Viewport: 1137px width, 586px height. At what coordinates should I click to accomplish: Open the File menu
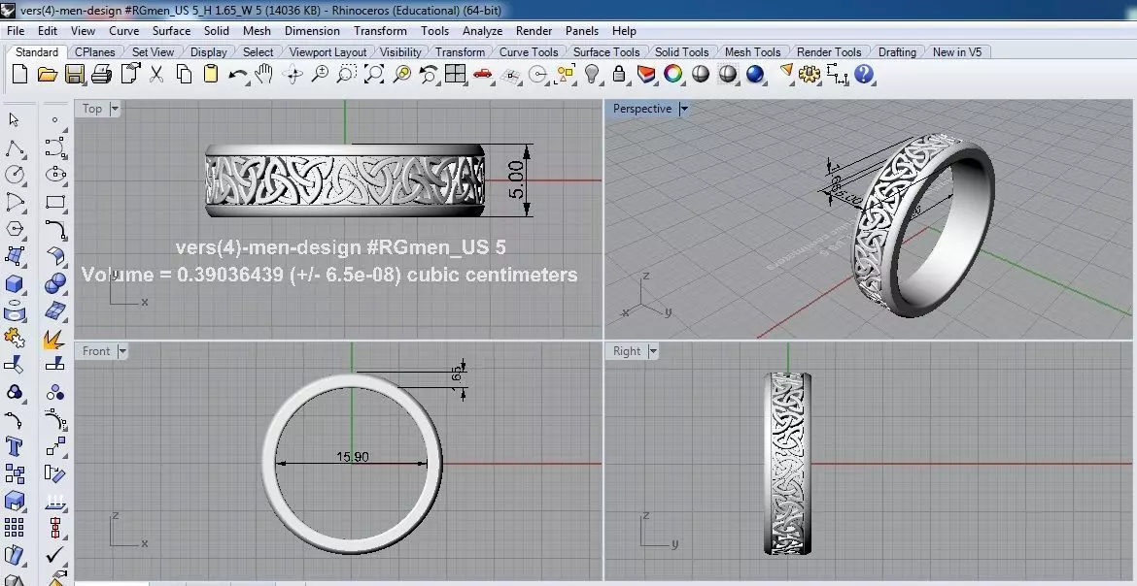pos(16,30)
